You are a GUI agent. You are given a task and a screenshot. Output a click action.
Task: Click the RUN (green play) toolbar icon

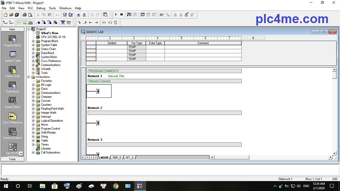click(116, 15)
